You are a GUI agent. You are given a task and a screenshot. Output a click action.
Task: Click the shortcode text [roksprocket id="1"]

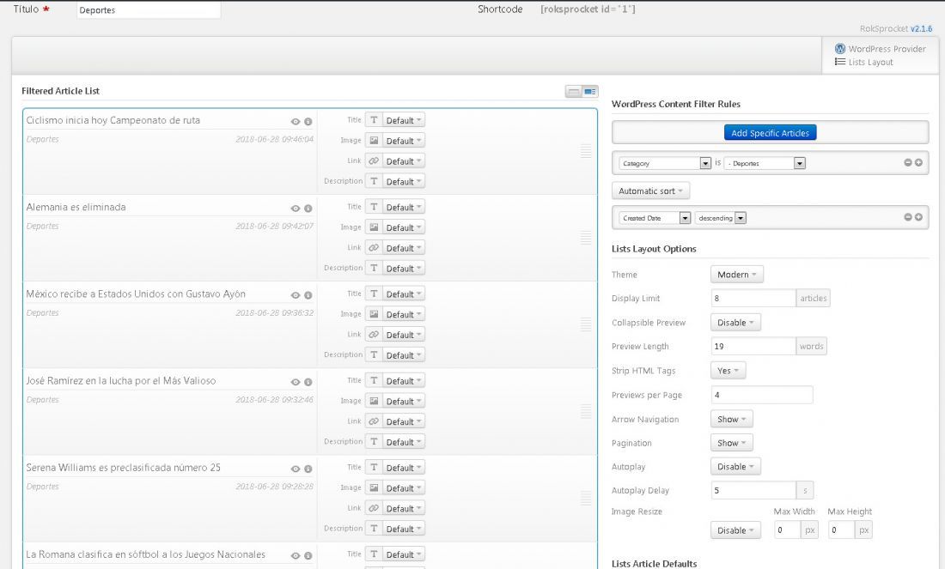point(588,9)
